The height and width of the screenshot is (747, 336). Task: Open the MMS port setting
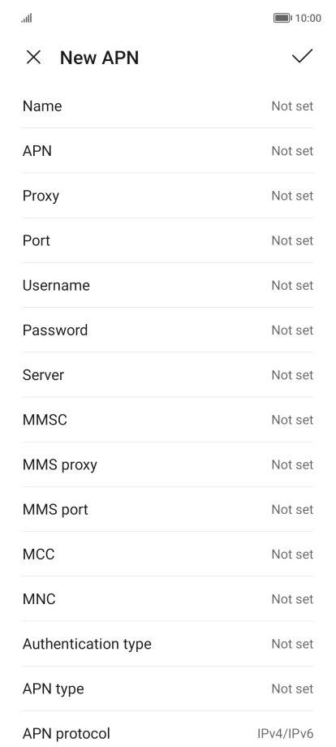tap(168, 509)
